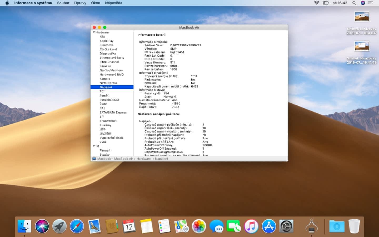This screenshot has height=237, width=379.
Task: Select Thunderbolt in the sidebar
Action: [108, 121]
